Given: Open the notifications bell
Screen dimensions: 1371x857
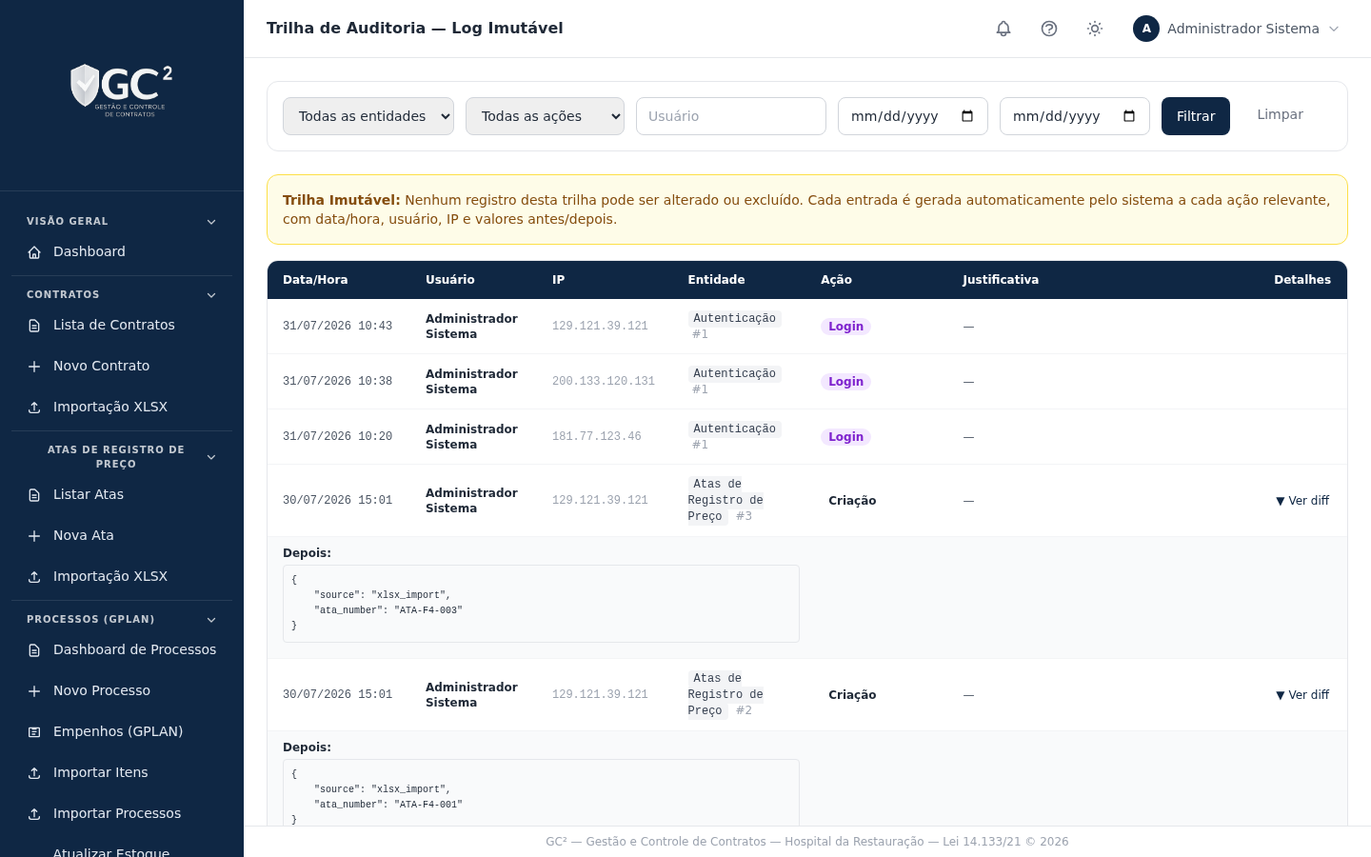Looking at the screenshot, I should point(1003,29).
